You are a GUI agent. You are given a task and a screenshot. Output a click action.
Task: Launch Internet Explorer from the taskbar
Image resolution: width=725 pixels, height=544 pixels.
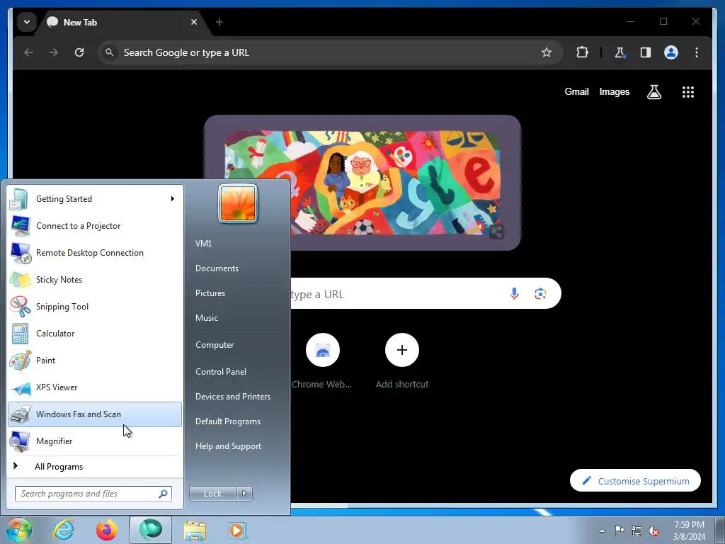[63, 530]
